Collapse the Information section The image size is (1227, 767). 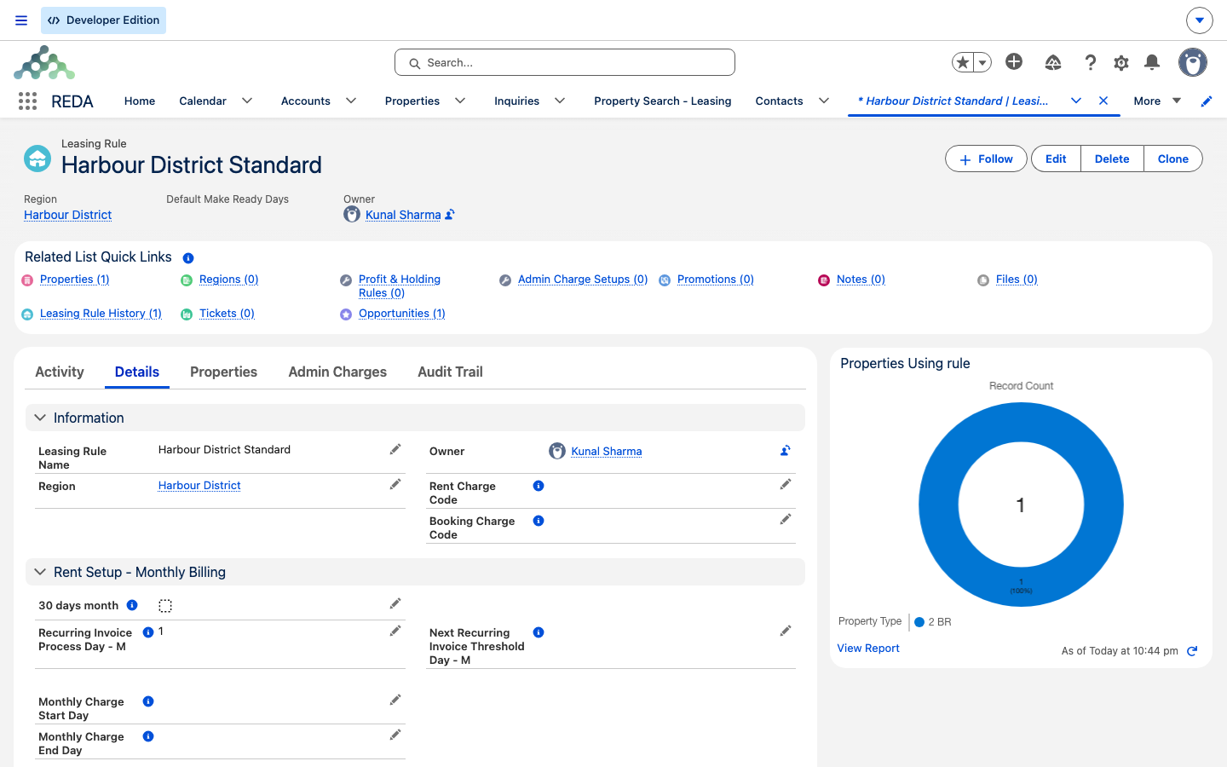[x=40, y=418]
